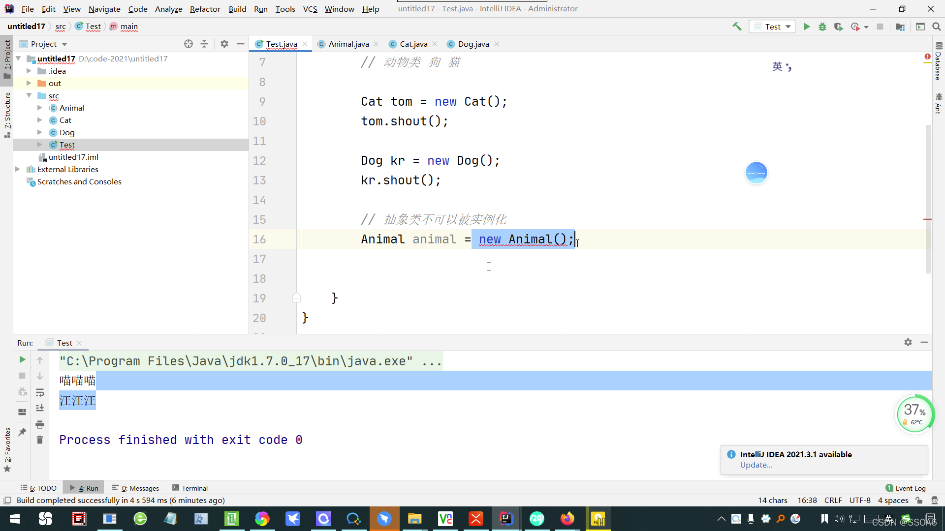
Task: Rerun Test in Run panel
Action: point(22,360)
